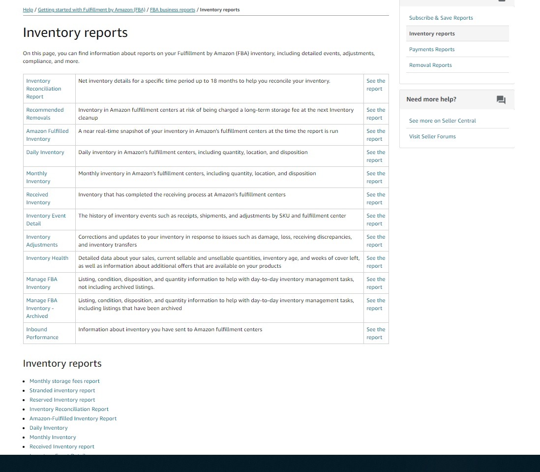Screen dimensions: 540x472
Task: See the report for Daily Inventory row
Action: pos(376,156)
